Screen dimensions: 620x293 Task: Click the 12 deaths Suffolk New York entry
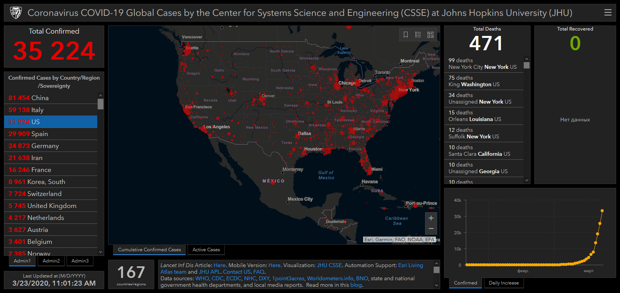pos(484,133)
